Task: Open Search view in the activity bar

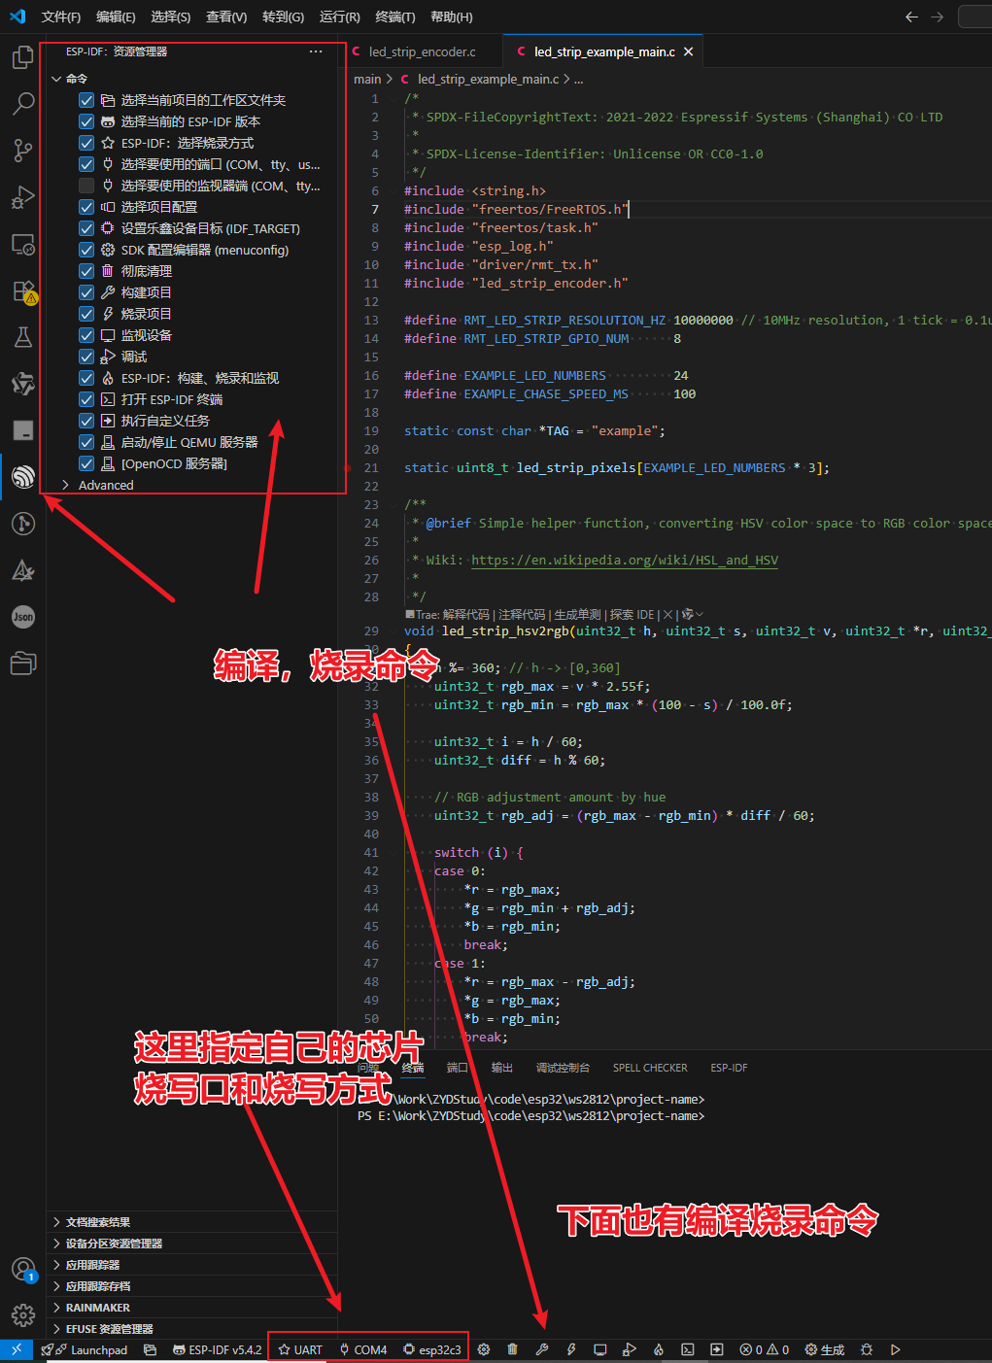Action: click(23, 103)
